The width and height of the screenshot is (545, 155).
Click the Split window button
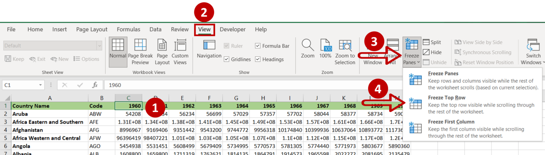[432, 42]
